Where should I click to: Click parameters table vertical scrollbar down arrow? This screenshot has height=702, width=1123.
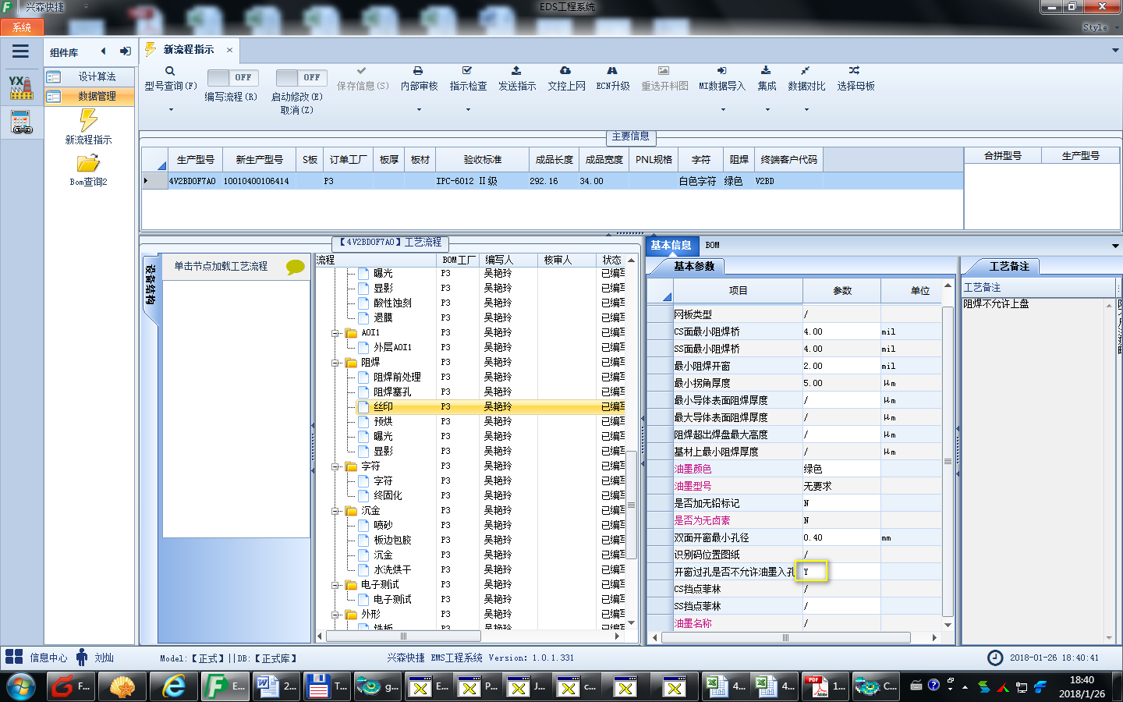(948, 625)
